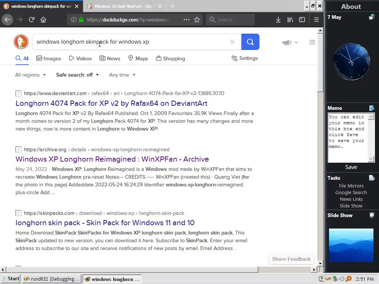The width and height of the screenshot is (379, 284).
Task: Open Google Search task link
Action: tap(351, 192)
